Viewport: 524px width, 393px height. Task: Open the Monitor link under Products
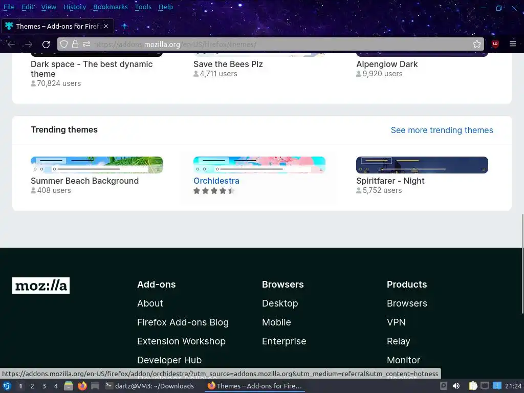(x=403, y=360)
